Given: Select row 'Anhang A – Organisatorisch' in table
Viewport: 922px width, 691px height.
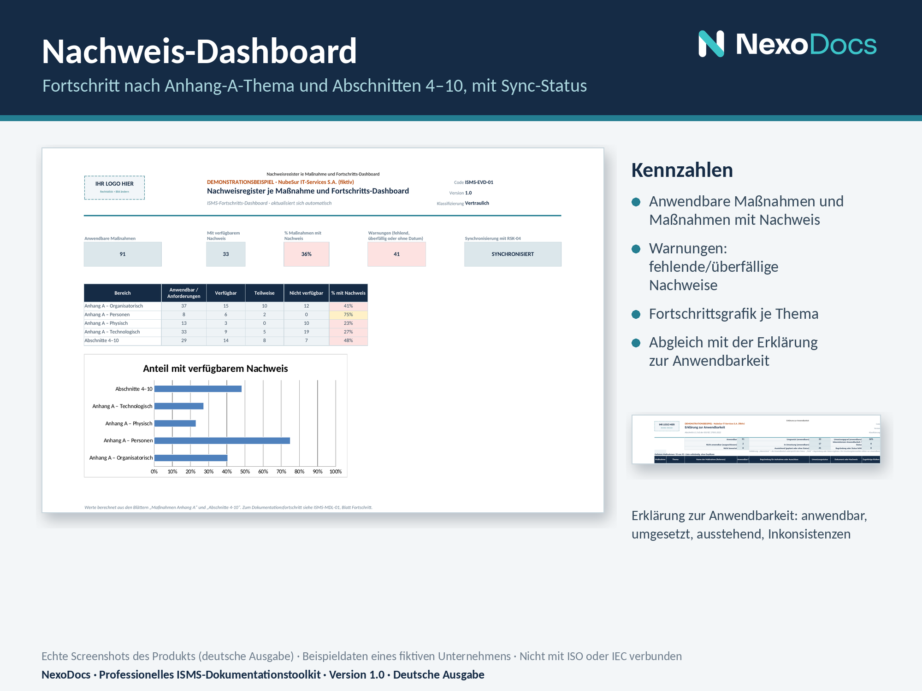Looking at the screenshot, I should 226,306.
